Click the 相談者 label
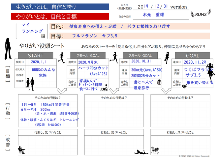 pos(20,81)
